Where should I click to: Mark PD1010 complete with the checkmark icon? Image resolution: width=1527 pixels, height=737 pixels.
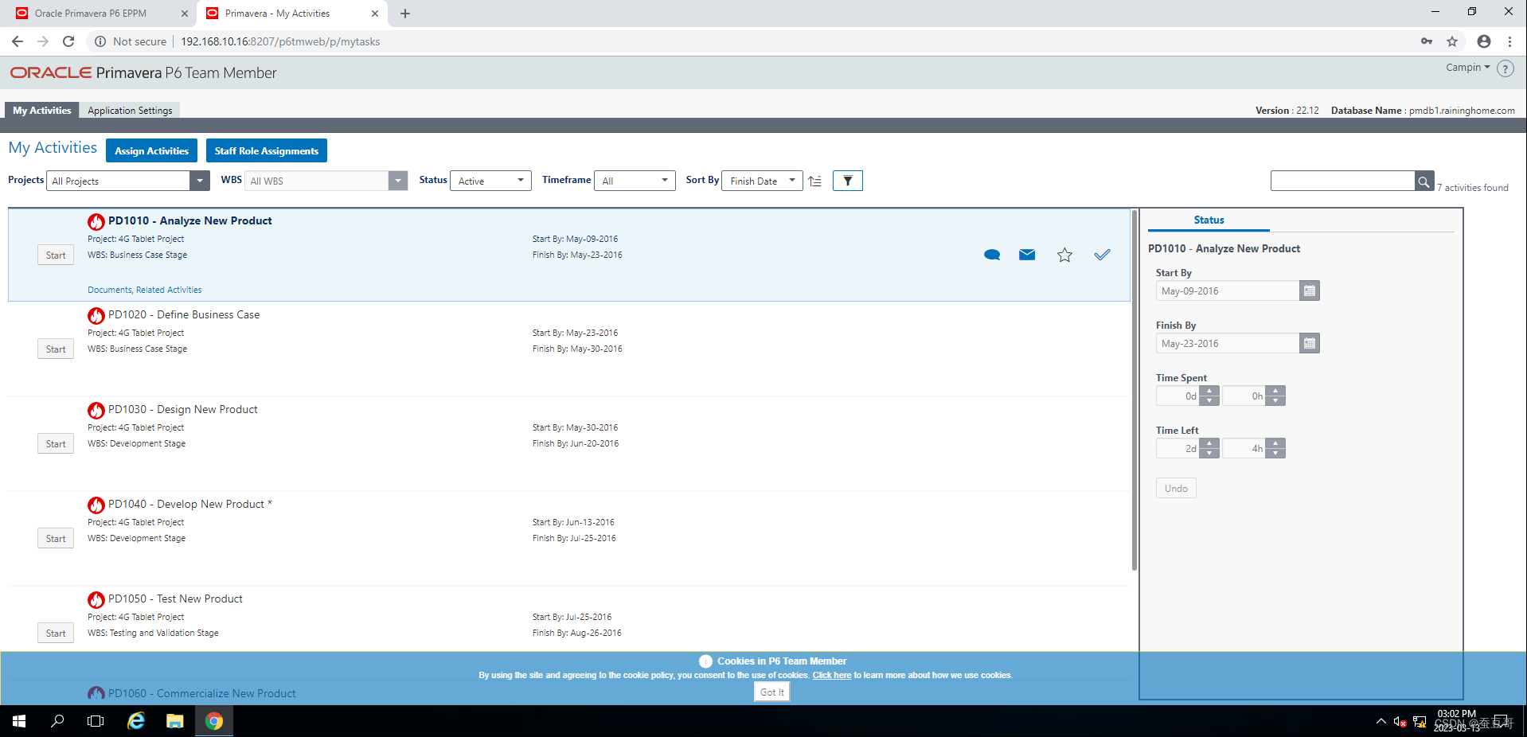click(1102, 255)
